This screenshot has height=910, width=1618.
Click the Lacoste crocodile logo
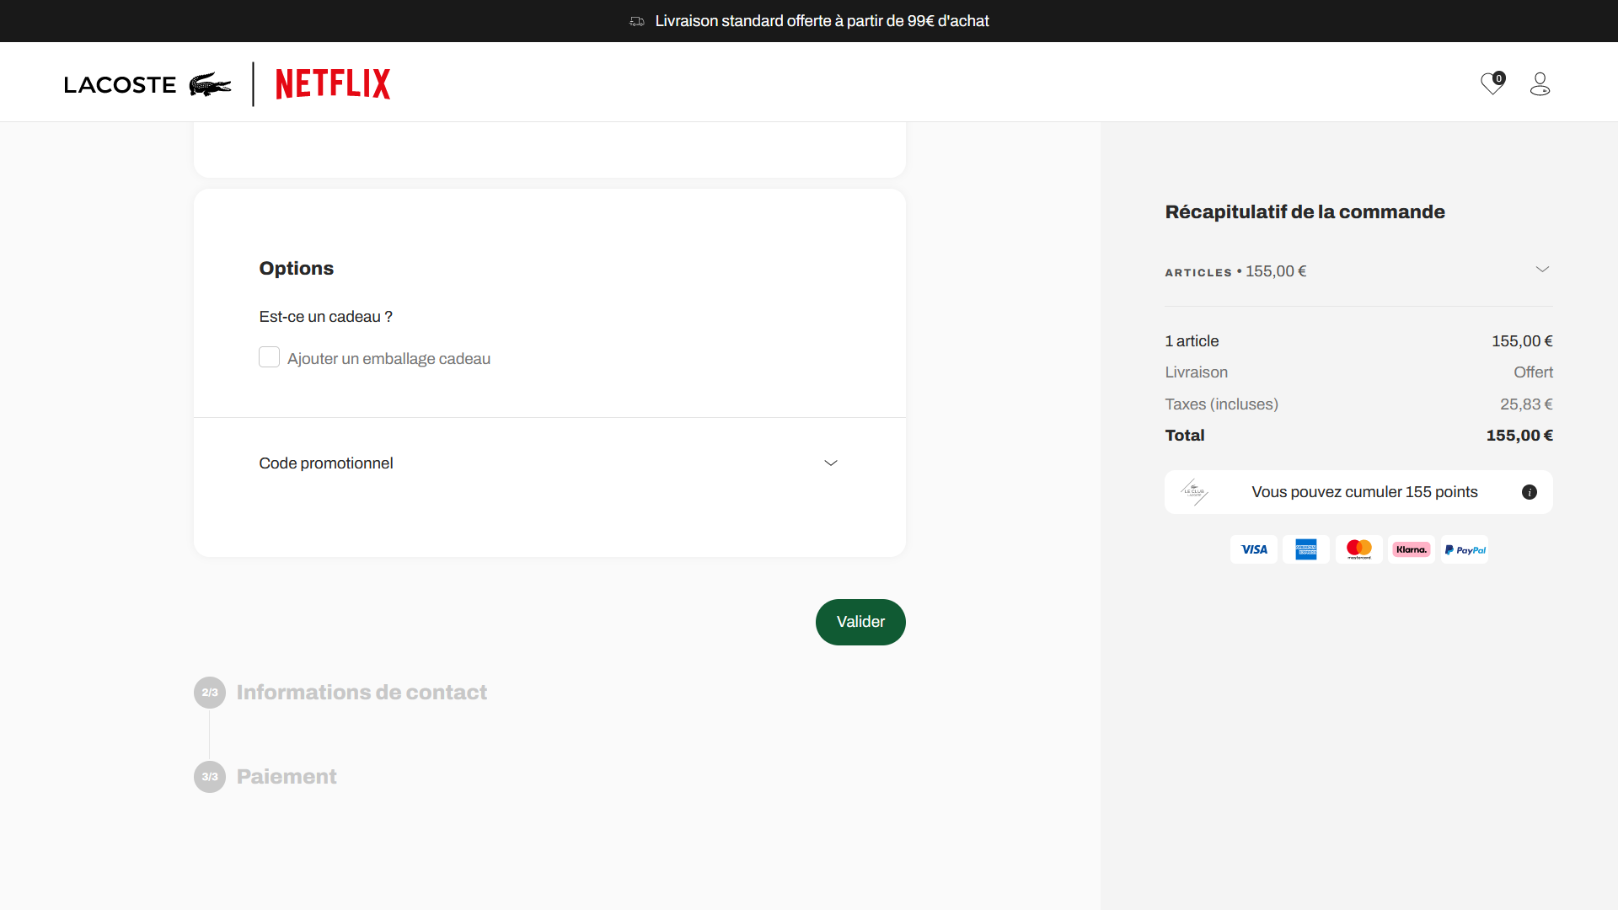[211, 84]
